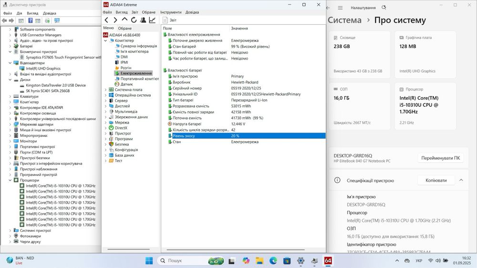This screenshot has height=268, width=477.
Task: Expand the Дисплей node
Action: tap(105, 106)
